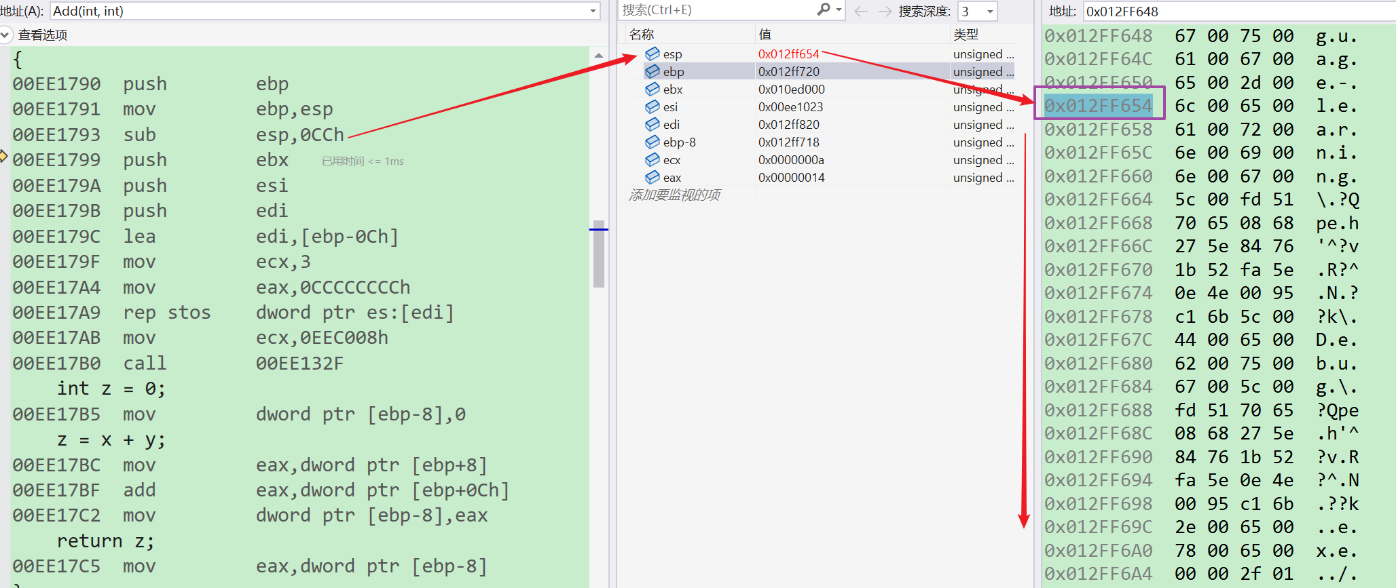This screenshot has height=588, width=1396.
Task: Select the edi value 0x012ff820
Action: click(x=788, y=124)
